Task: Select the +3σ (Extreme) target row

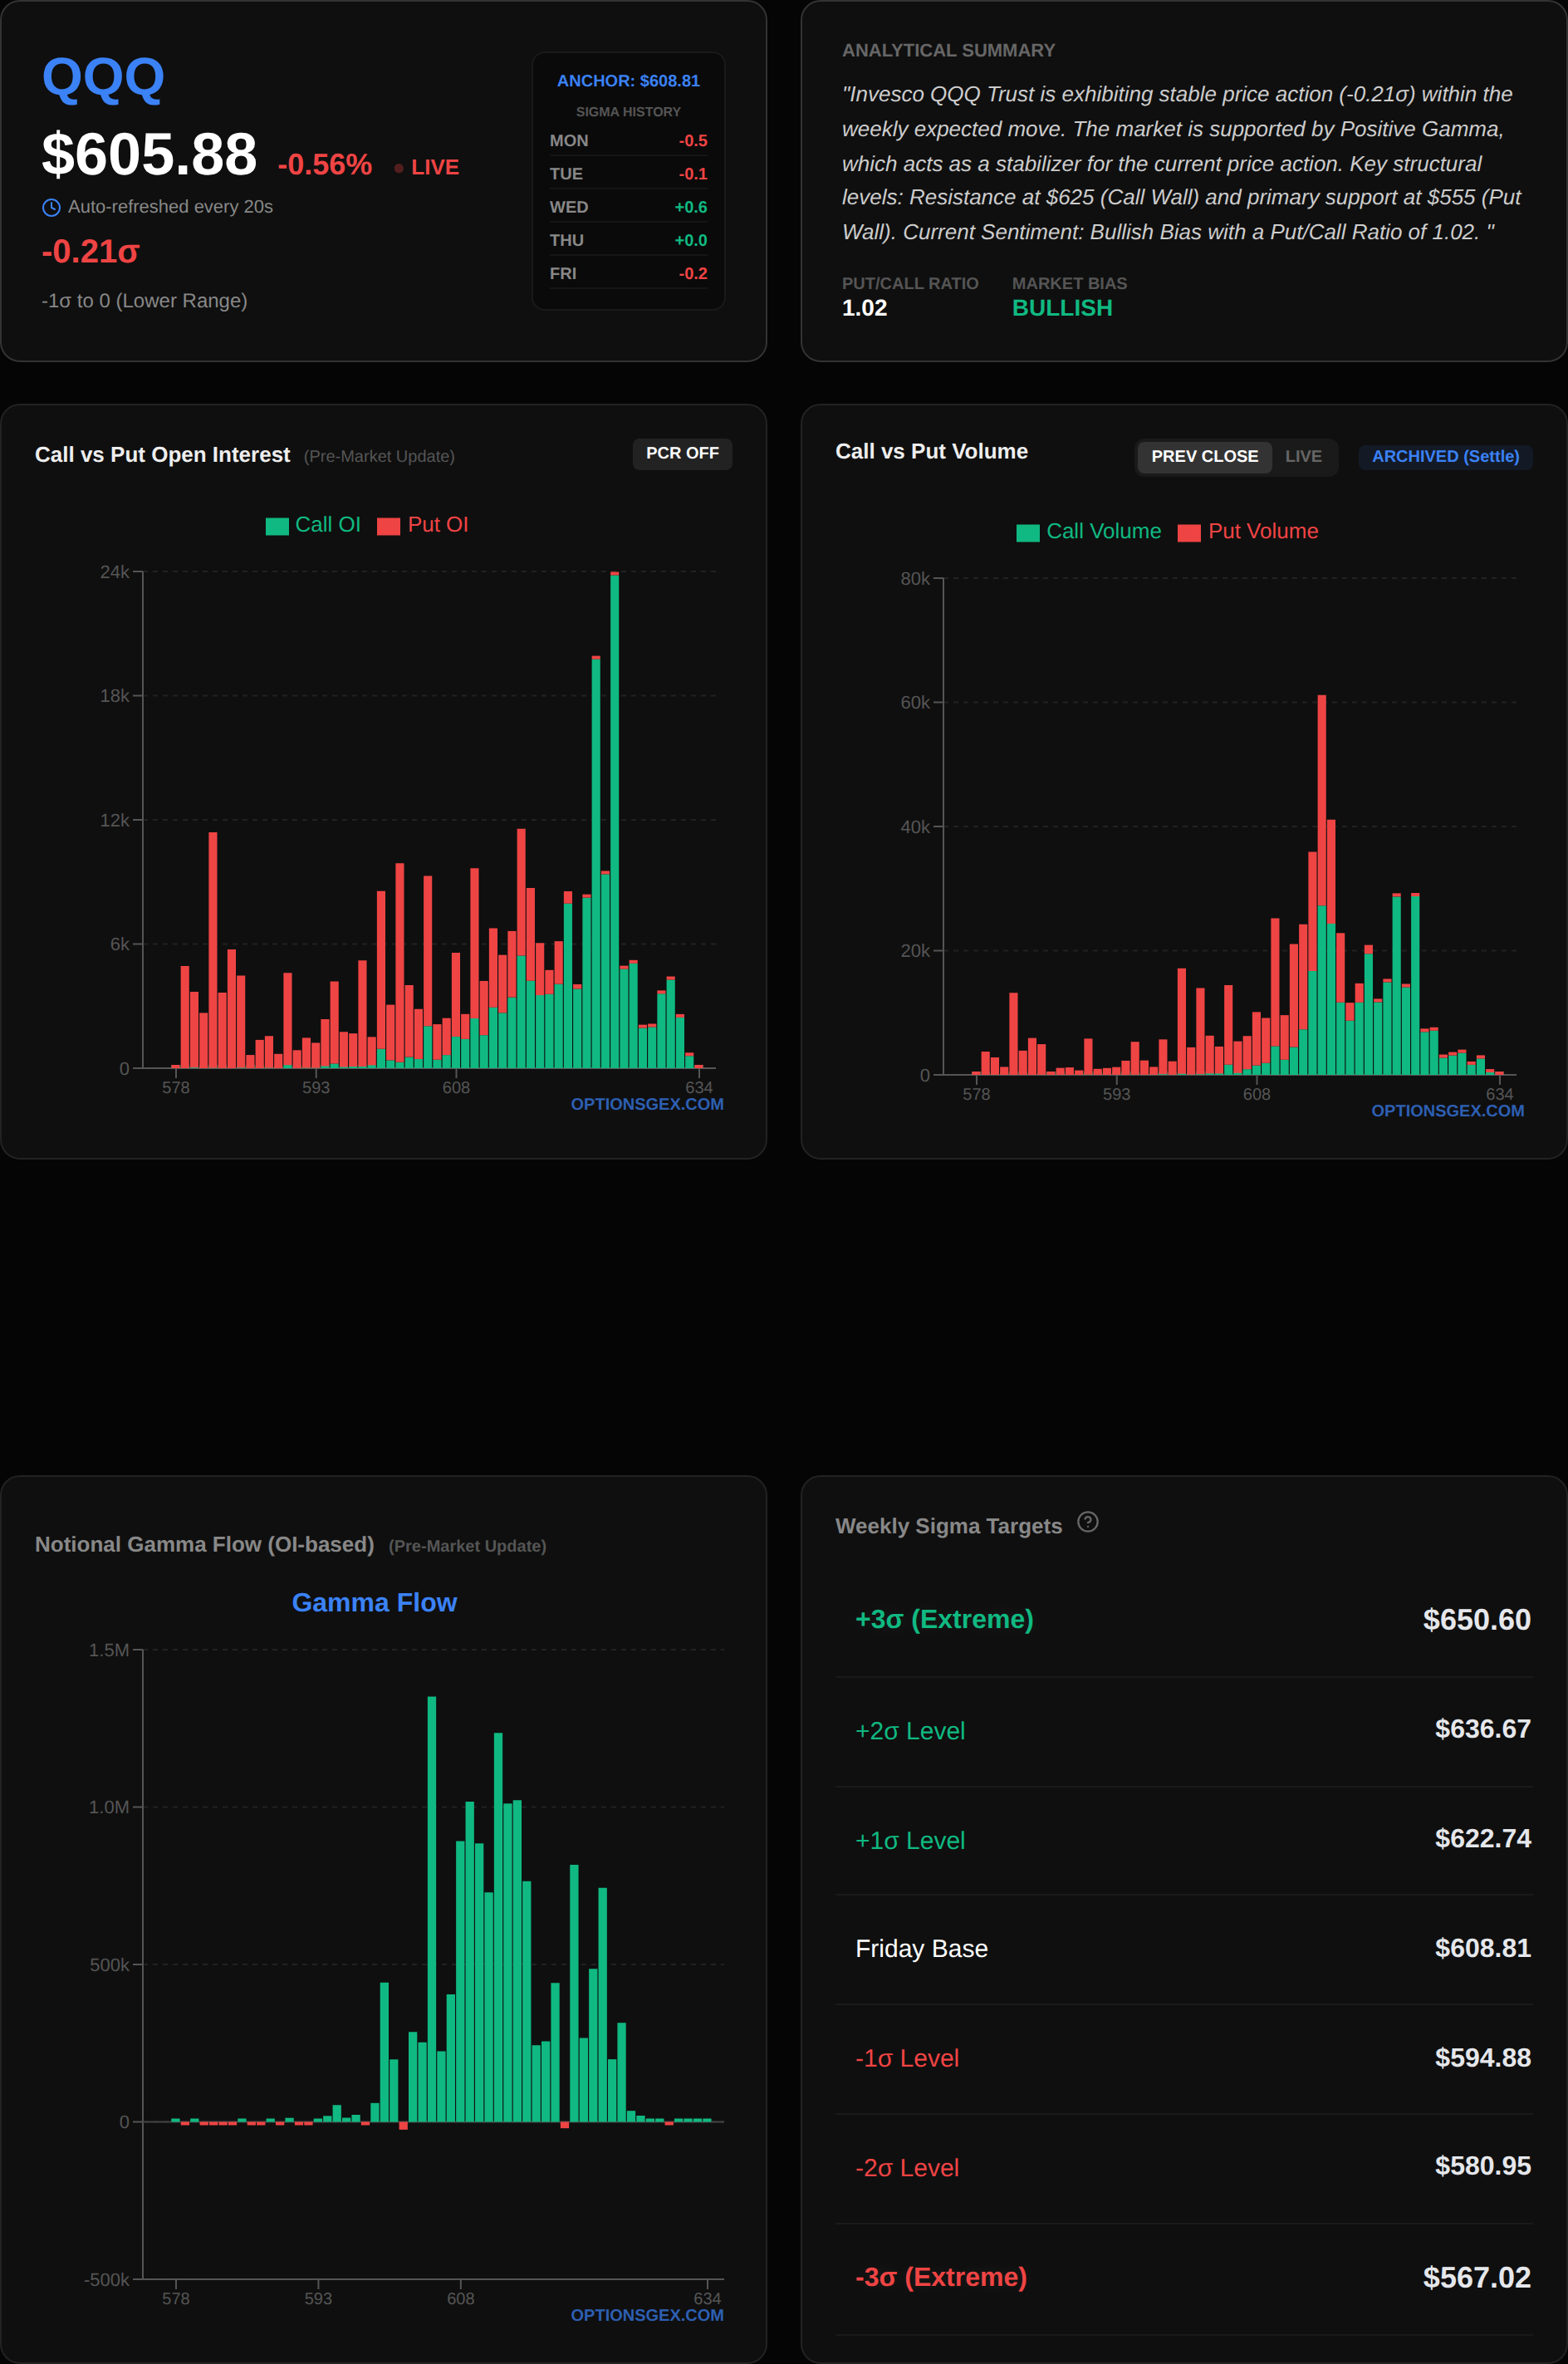Action: click(x=1183, y=1620)
